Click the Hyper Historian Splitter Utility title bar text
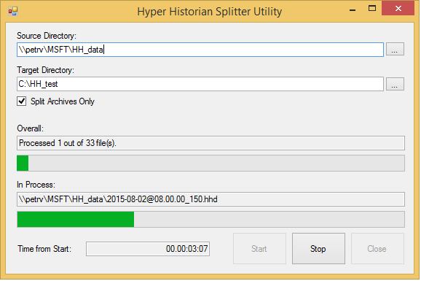The width and height of the screenshot is (421, 281). 210,12
